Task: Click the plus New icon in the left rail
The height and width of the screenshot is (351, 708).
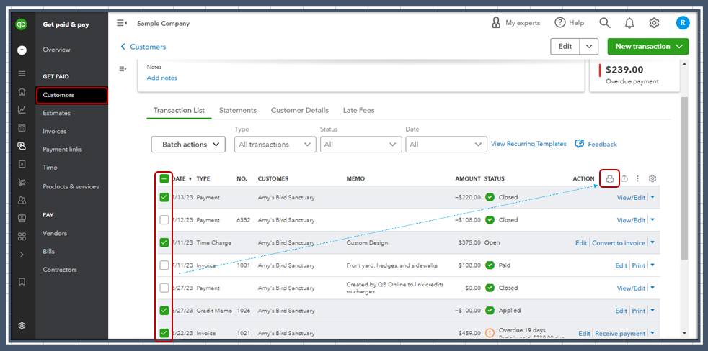Action: point(22,50)
